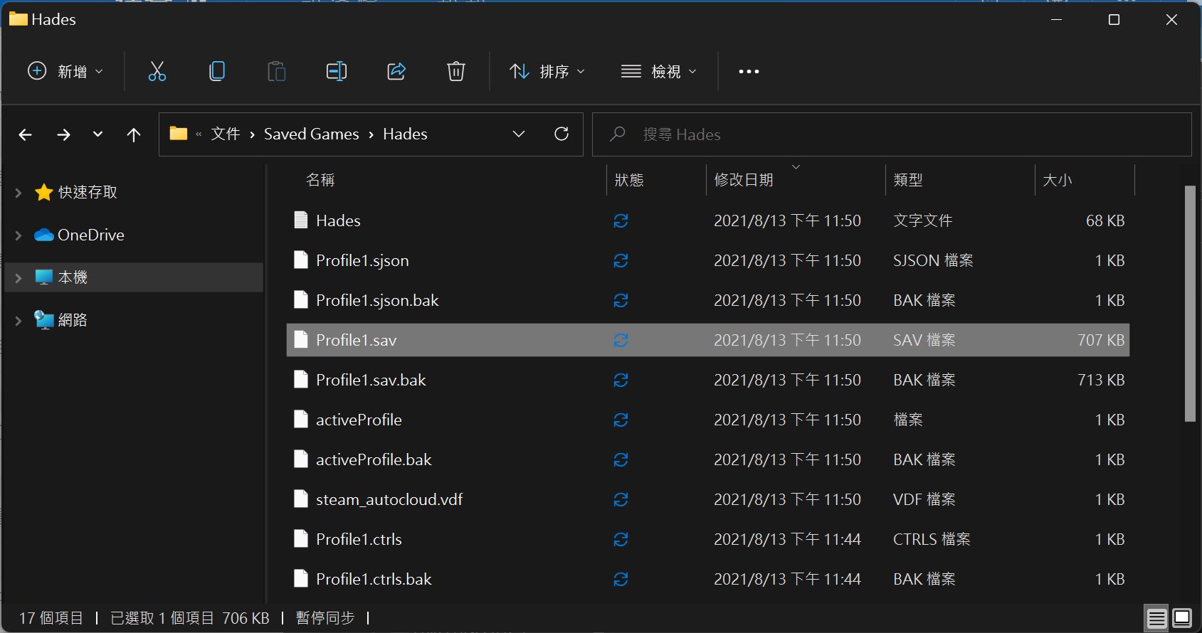Click the file icon of Profile1.ctrls
Screen dimensions: 1202x633
point(301,539)
